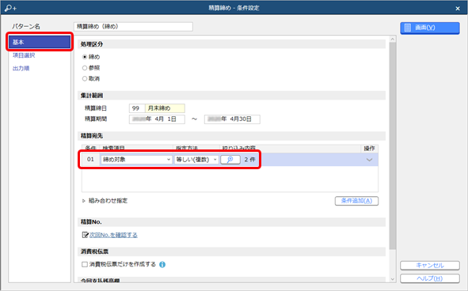This screenshot has height=291, width=468.
Task: Open the 等しい(複数) method dropdown
Action: 196,160
